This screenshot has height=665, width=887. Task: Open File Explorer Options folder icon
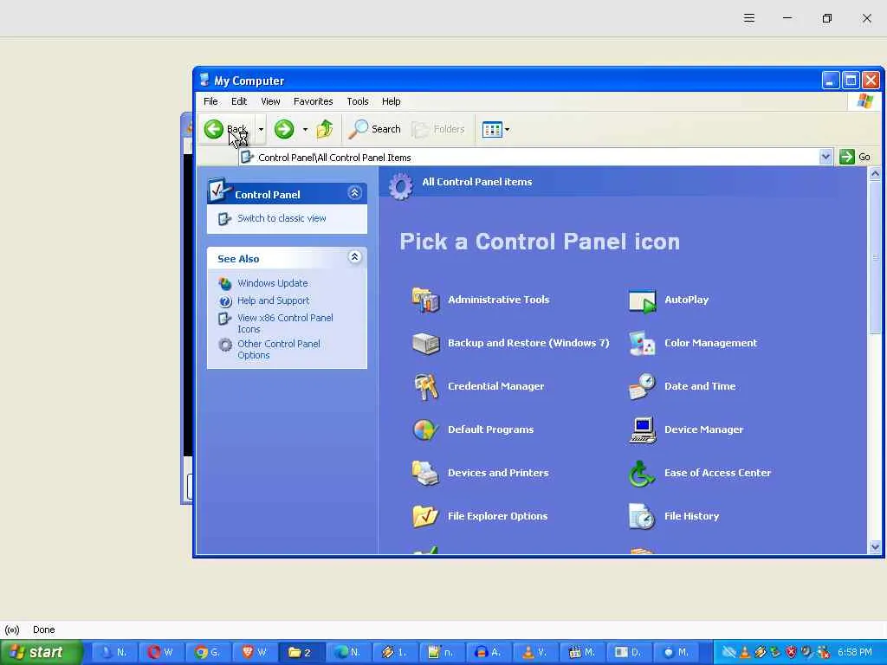[425, 516]
